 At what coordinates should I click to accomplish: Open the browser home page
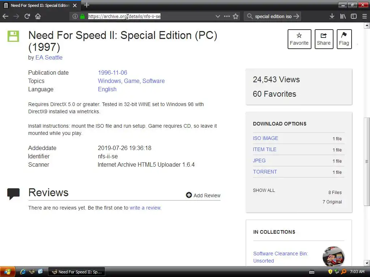pos(38,16)
